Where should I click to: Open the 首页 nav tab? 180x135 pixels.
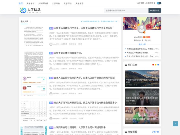21,3
